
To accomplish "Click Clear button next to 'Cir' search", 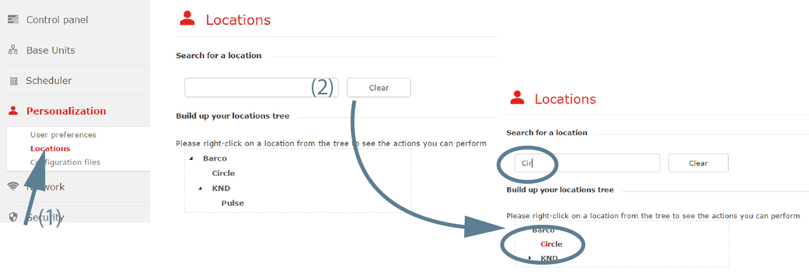I will 698,163.
